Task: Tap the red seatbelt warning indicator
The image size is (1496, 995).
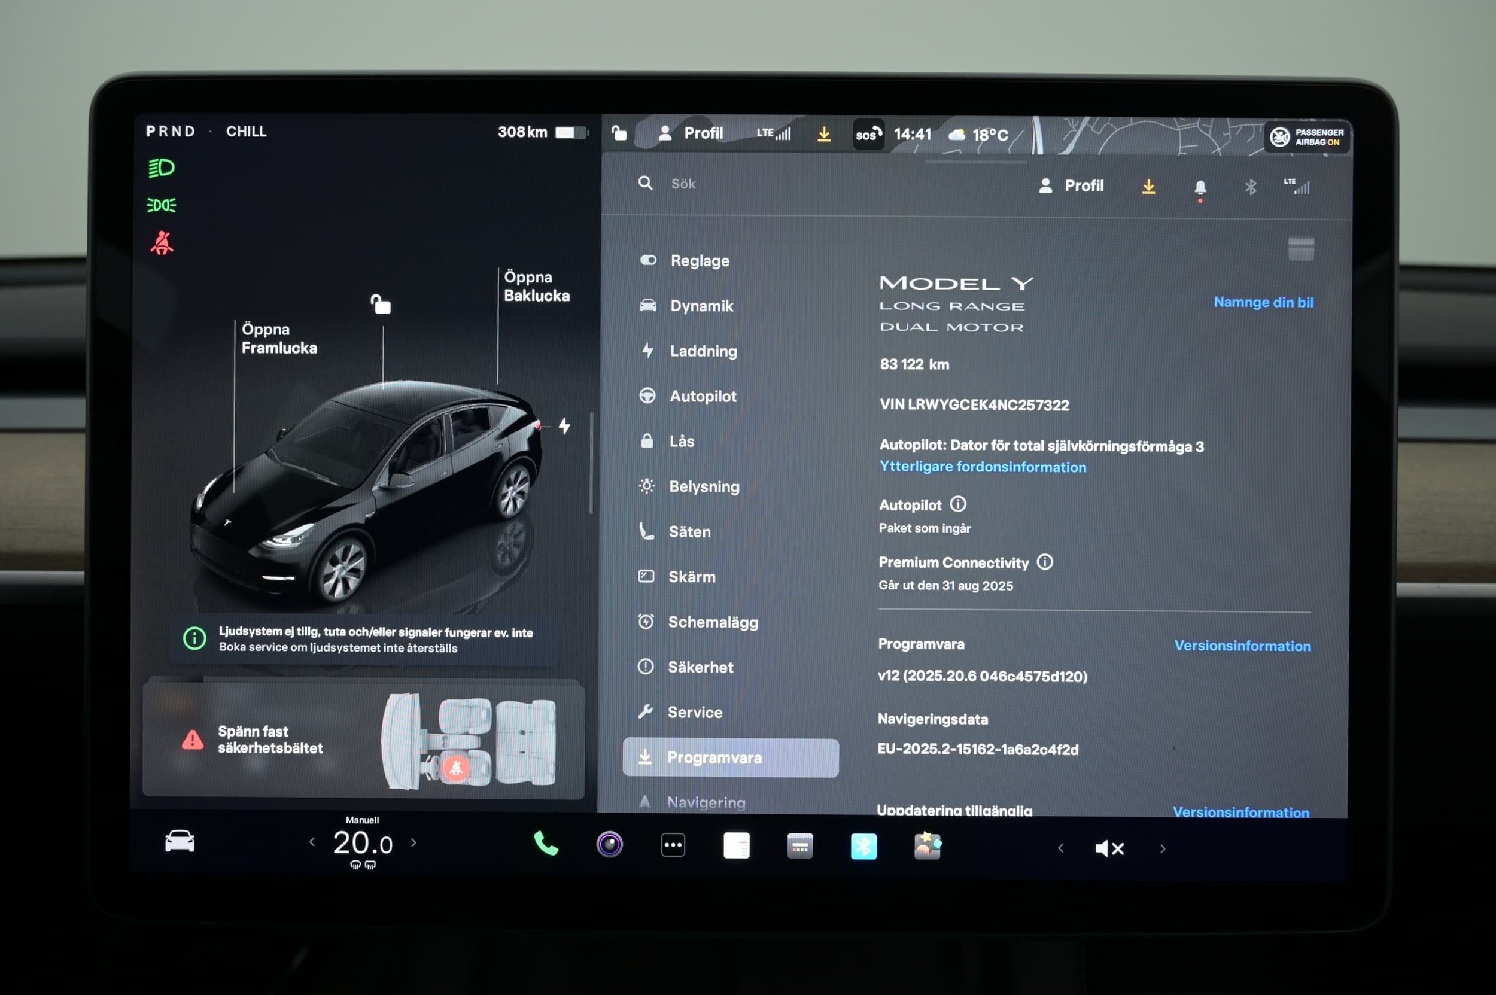Action: click(x=162, y=243)
